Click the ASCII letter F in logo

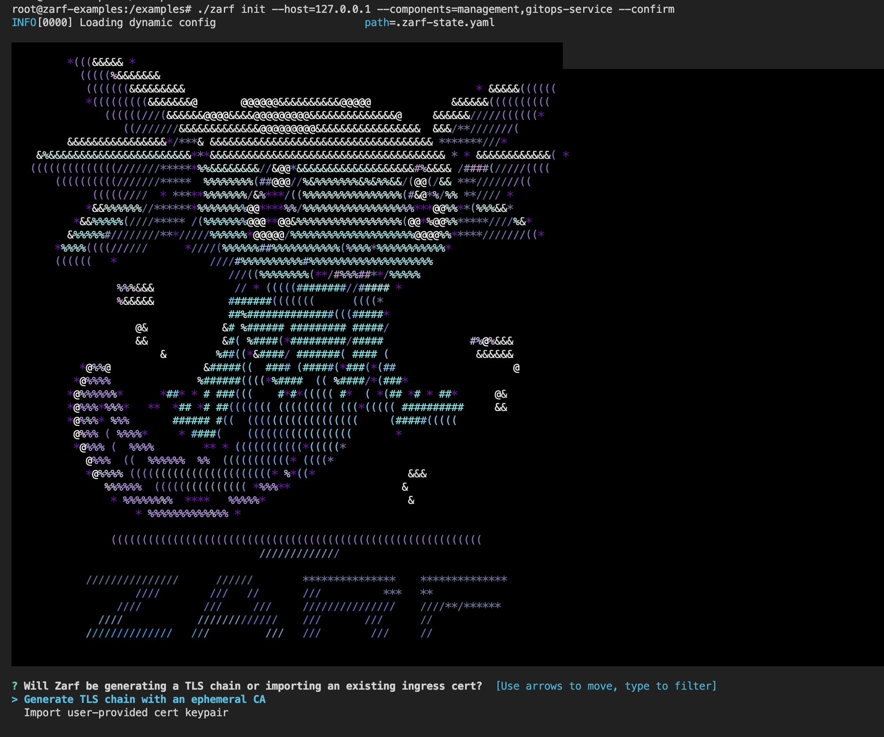coord(462,606)
